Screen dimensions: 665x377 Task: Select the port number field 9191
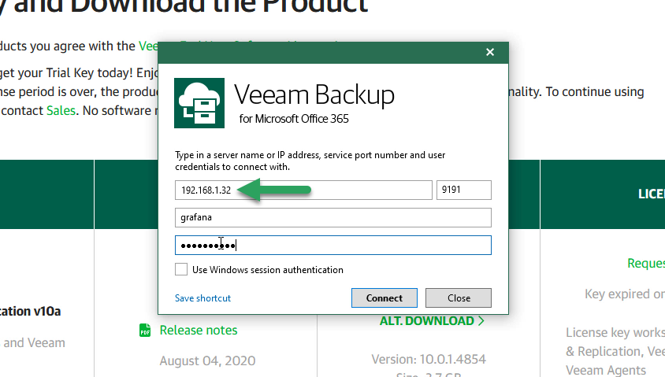(464, 190)
